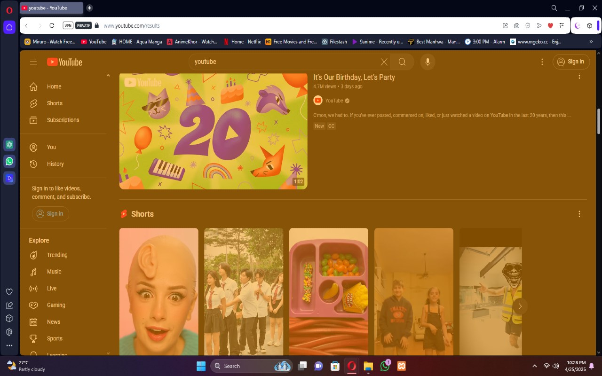This screenshot has width=602, height=376.
Task: Open new browser tab with plus
Action: click(89, 8)
